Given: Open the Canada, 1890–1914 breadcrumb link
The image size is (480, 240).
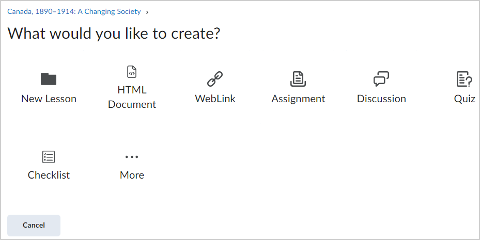Looking at the screenshot, I should click(74, 12).
